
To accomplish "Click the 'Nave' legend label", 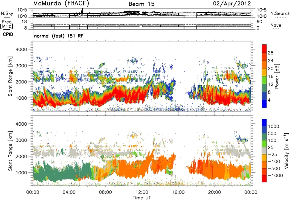I will point(276,25).
